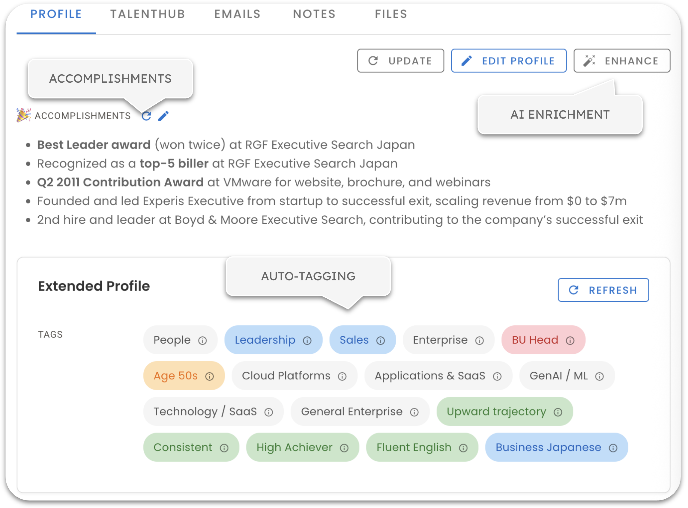Go to the Notes tab
The image size is (688, 508).
click(x=314, y=14)
